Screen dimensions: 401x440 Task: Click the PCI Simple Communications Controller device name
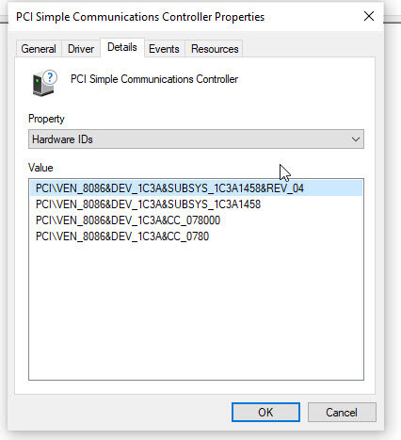click(154, 79)
